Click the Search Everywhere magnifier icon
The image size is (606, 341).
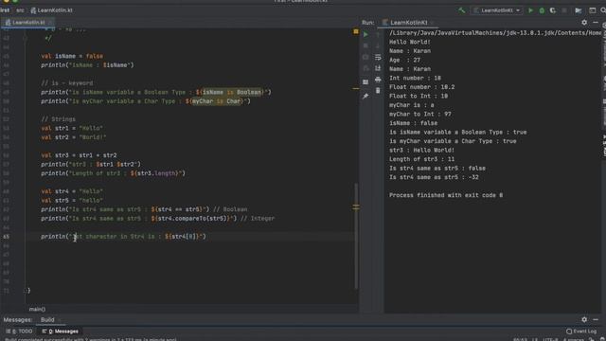[603, 10]
